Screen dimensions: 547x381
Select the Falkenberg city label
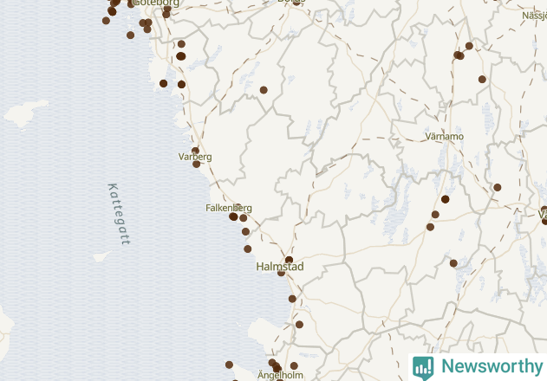click(x=229, y=208)
